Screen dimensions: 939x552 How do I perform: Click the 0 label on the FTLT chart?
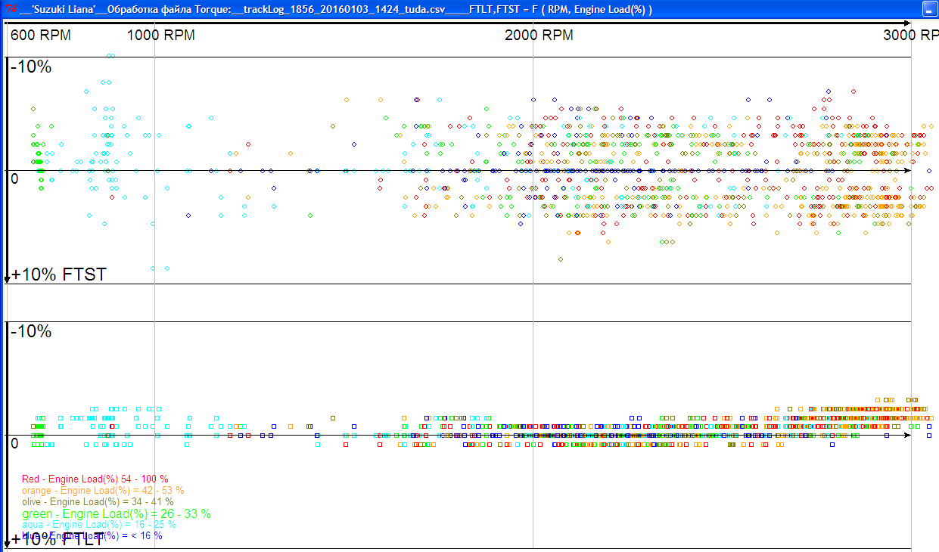14,443
